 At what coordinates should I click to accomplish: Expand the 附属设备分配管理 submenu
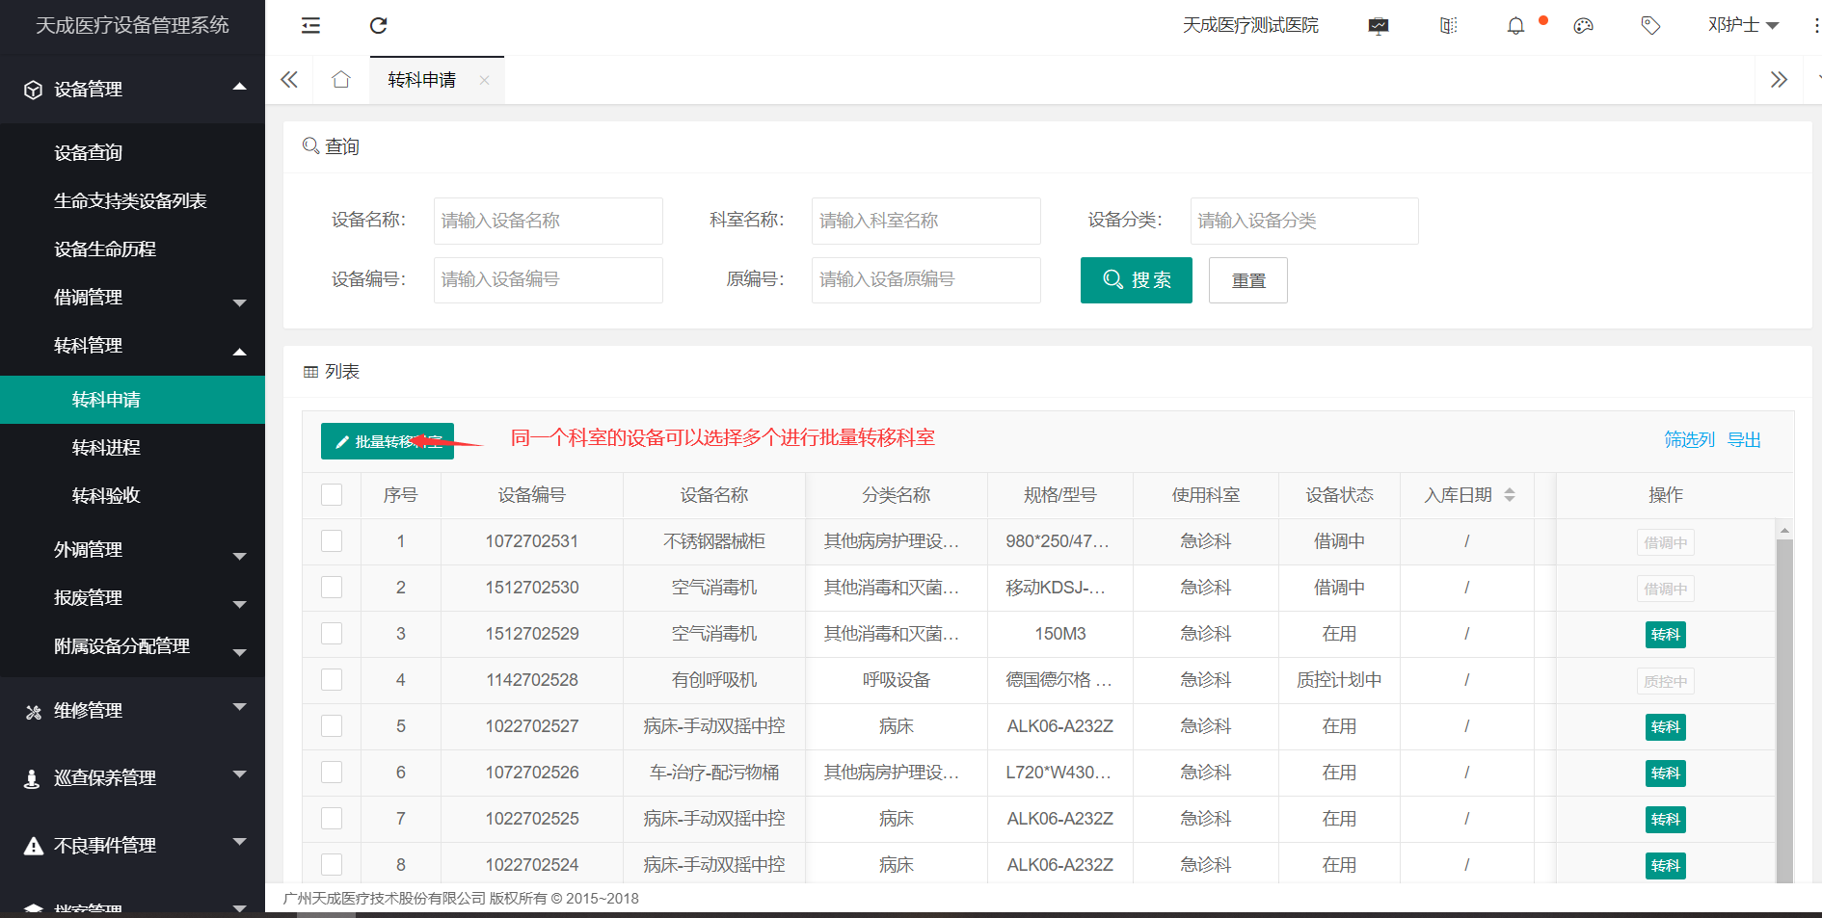pos(240,652)
